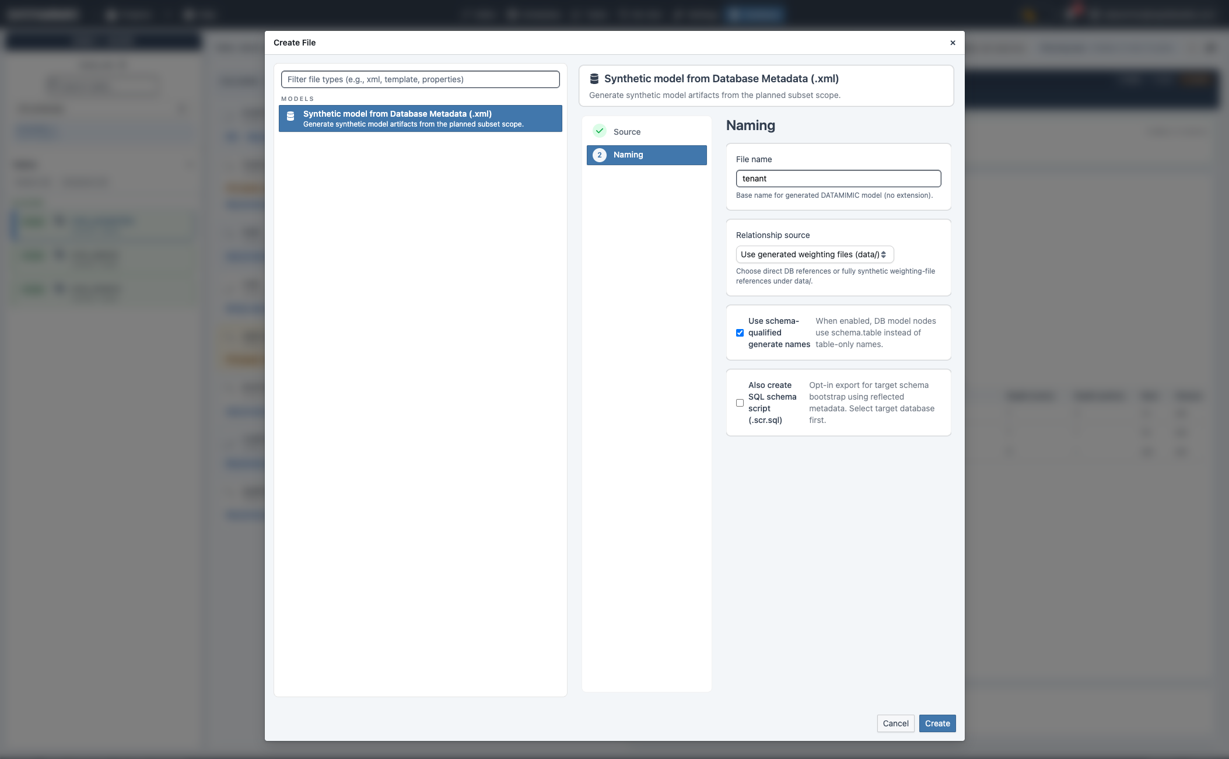Click the filter file types search box
Image resolution: width=1229 pixels, height=759 pixels.
pos(420,79)
